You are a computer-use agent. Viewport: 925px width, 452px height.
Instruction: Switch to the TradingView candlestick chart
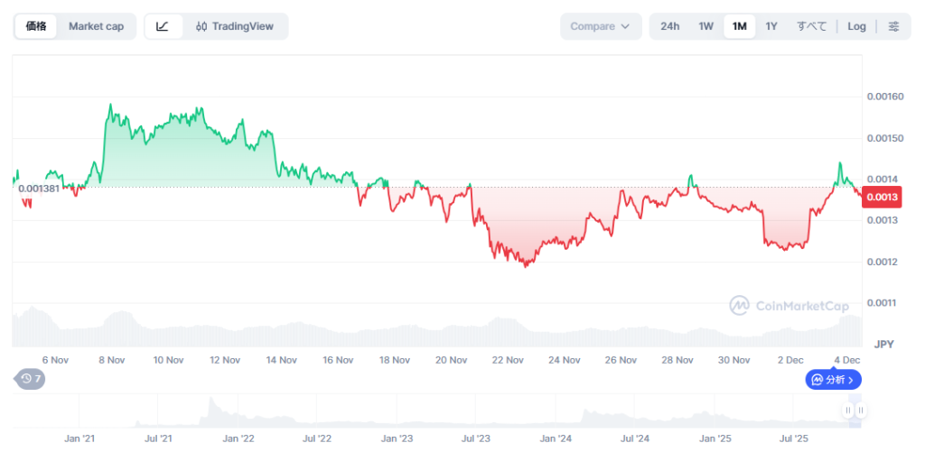click(235, 26)
